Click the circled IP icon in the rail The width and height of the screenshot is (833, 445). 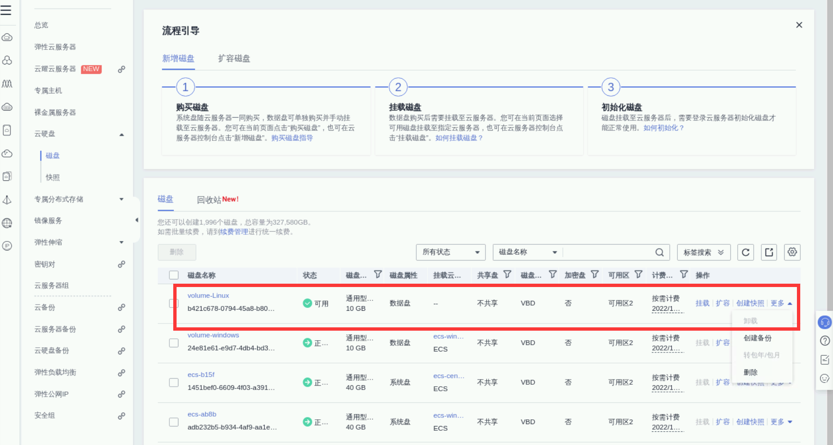(x=7, y=246)
